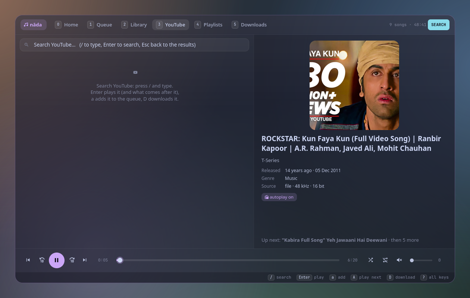This screenshot has width=470, height=298.
Task: Click release date '05 Dec 2011'
Action: click(328, 170)
